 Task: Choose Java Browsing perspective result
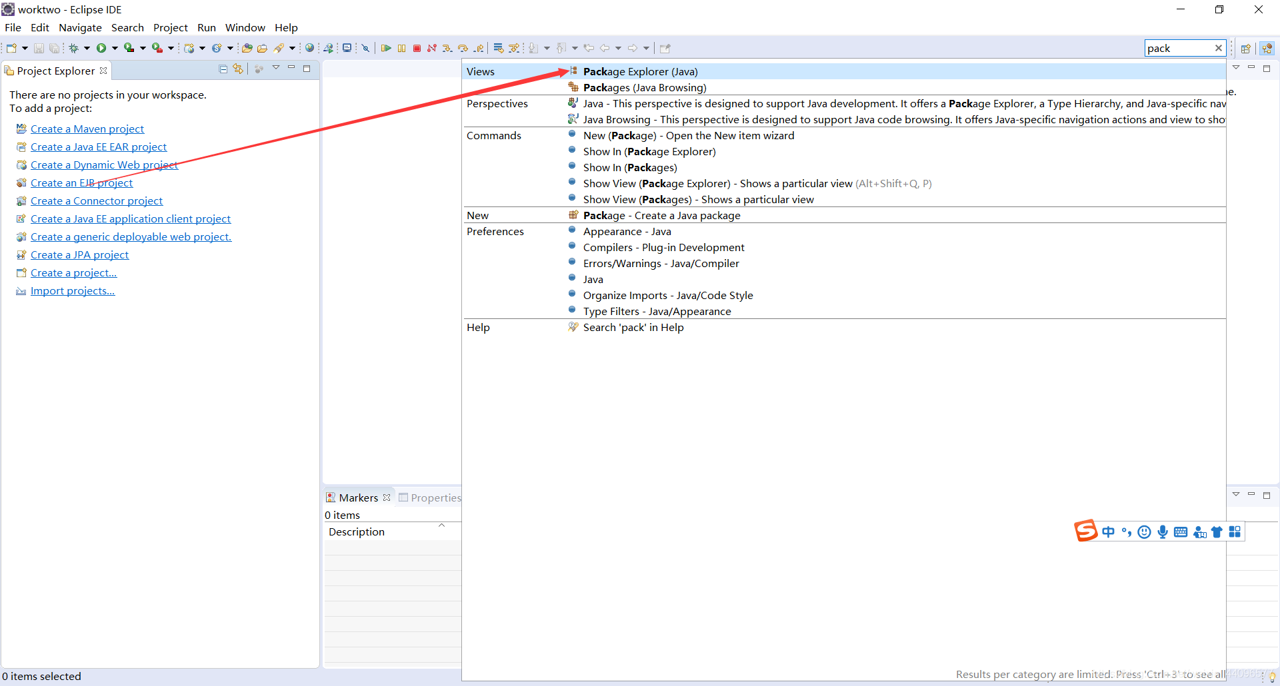pyautogui.click(x=844, y=119)
